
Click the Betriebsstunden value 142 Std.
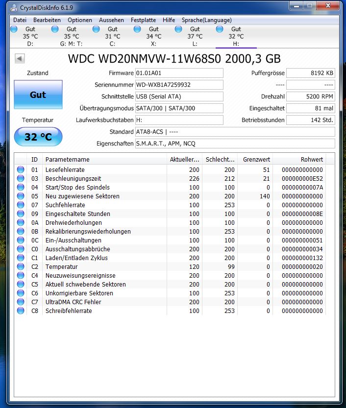pos(311,120)
